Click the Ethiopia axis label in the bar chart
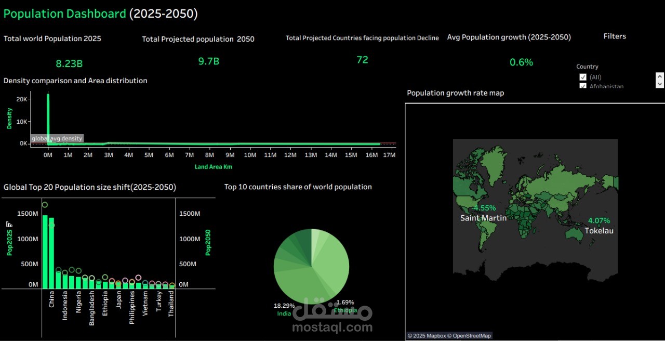The image size is (665, 341). [105, 303]
